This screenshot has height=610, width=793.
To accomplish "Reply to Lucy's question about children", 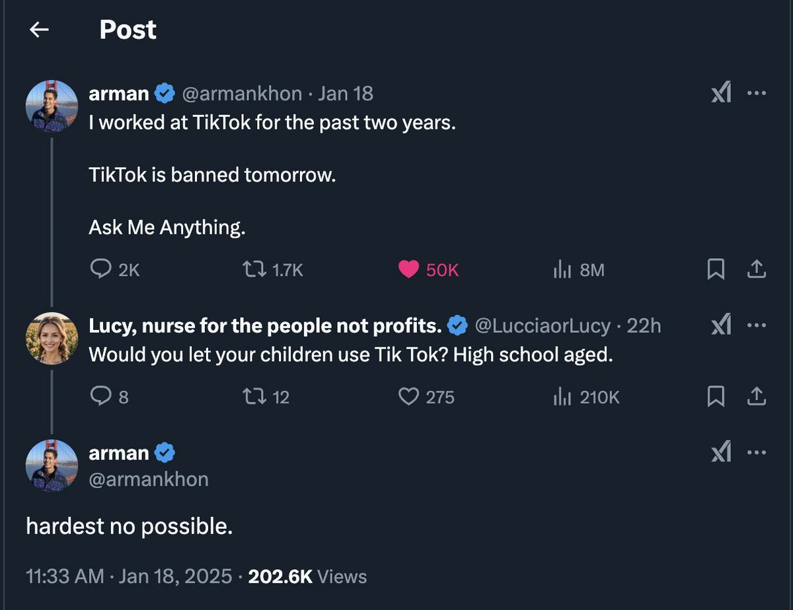I will 100,396.
